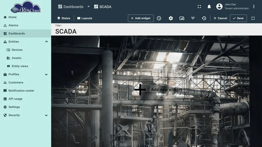The height and width of the screenshot is (147, 262).
Task: Go to Dashboards breadcrumb
Action: click(x=71, y=7)
